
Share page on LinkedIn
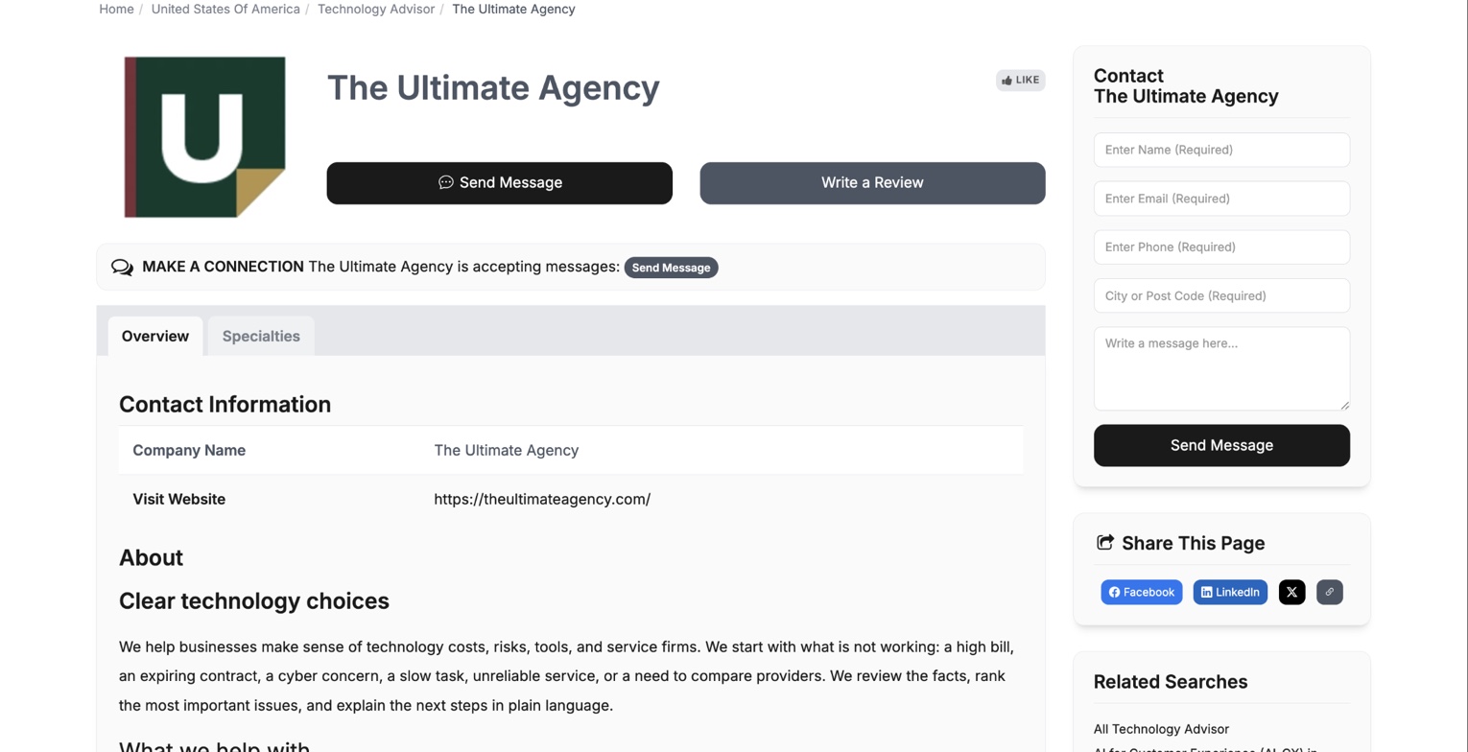pyautogui.click(x=1230, y=592)
